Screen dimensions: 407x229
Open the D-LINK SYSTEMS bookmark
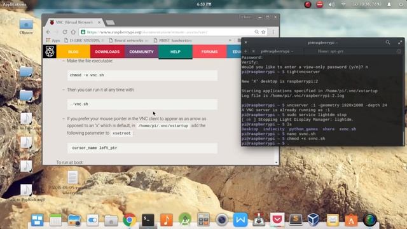(x=84, y=40)
